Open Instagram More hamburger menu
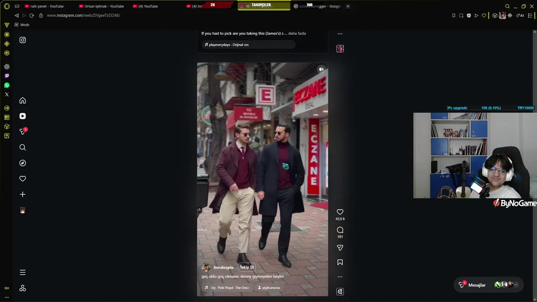This screenshot has width=537, height=302. 23,273
